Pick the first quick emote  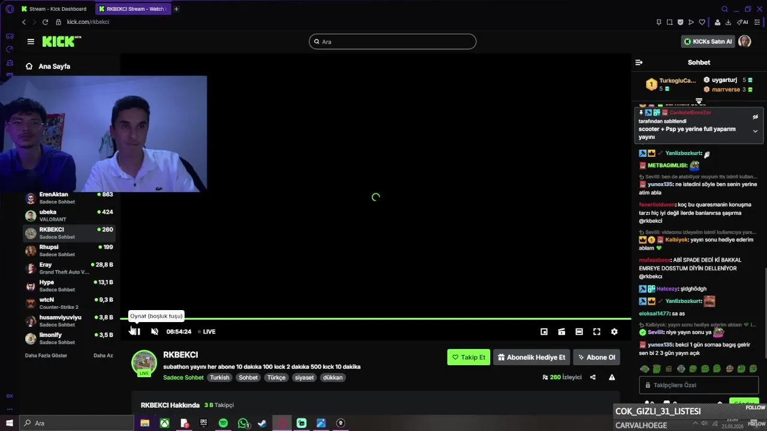coord(645,369)
